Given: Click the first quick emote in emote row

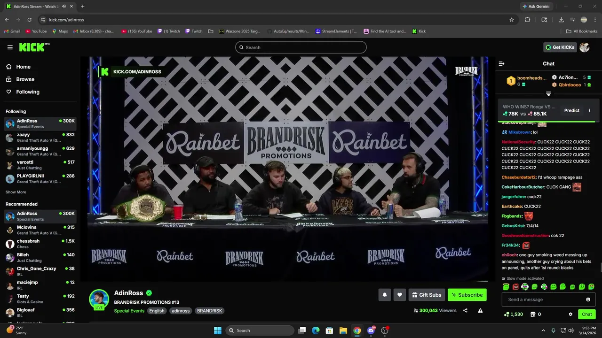Looking at the screenshot, I should (506, 287).
